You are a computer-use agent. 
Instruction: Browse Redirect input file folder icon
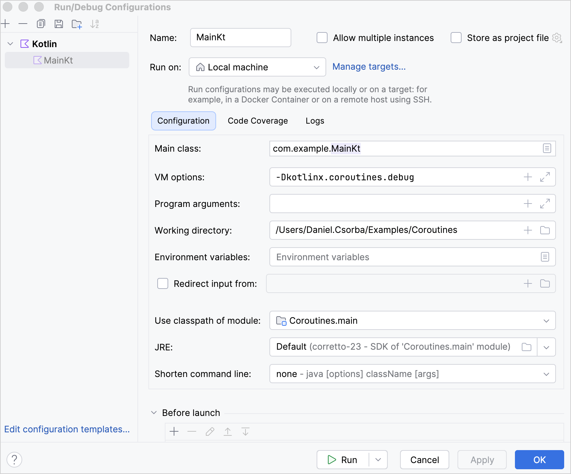(x=545, y=283)
